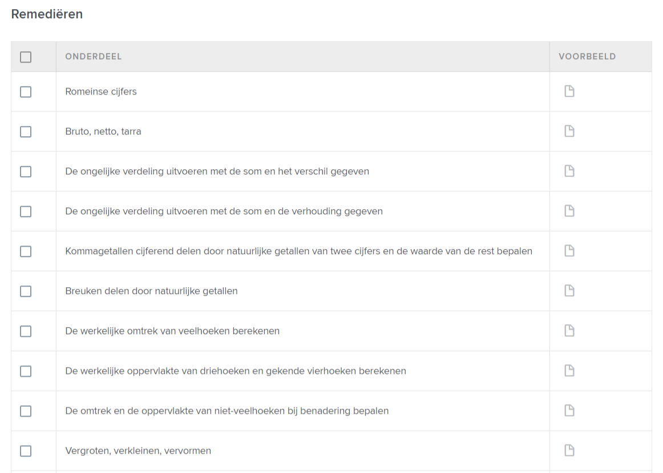Open example for Vergroten, verkleinen, vervormen
663x473 pixels.
[x=569, y=450]
